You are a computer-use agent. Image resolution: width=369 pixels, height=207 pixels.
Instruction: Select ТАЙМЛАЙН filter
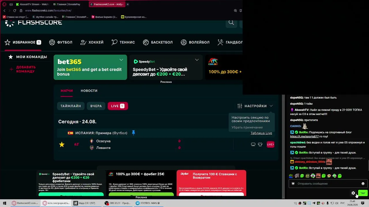(x=71, y=106)
